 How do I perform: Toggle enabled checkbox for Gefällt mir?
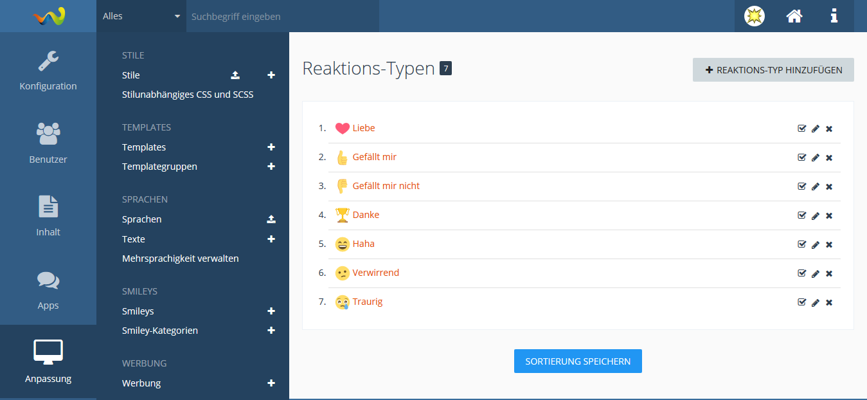[x=801, y=158]
